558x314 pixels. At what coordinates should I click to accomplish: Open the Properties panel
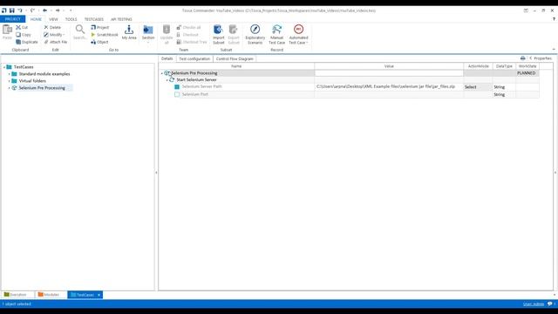coord(541,58)
